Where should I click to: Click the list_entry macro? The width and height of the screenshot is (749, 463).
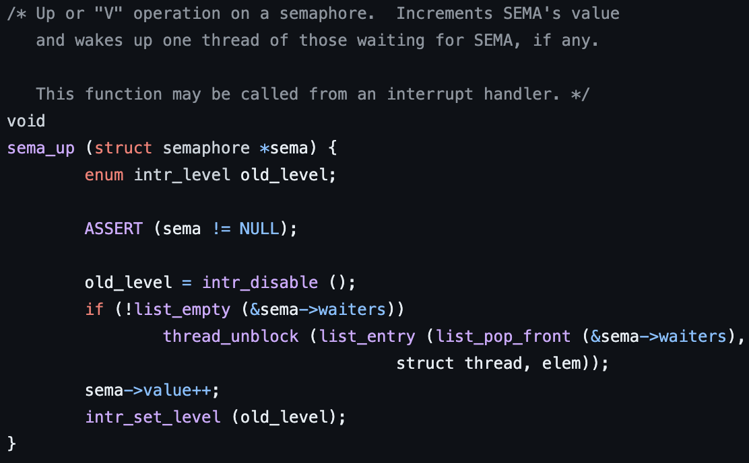tap(367, 337)
